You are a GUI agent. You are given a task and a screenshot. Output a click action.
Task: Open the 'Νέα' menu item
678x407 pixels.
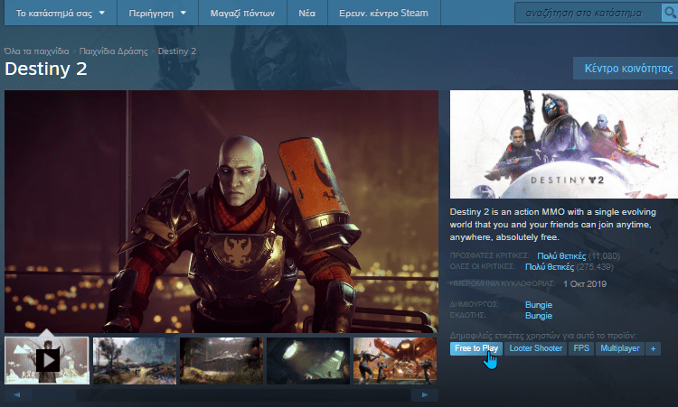[306, 13]
